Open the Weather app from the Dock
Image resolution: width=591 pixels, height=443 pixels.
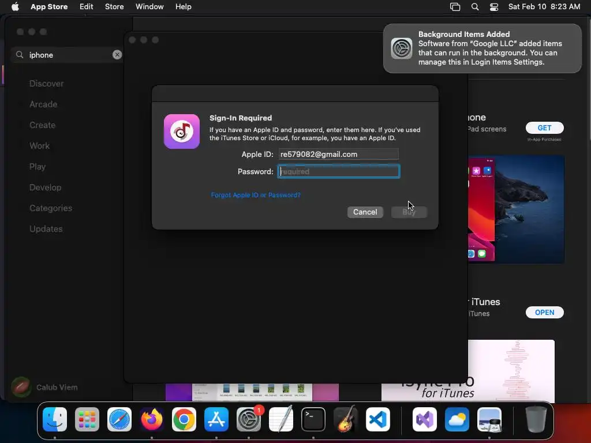(457, 419)
